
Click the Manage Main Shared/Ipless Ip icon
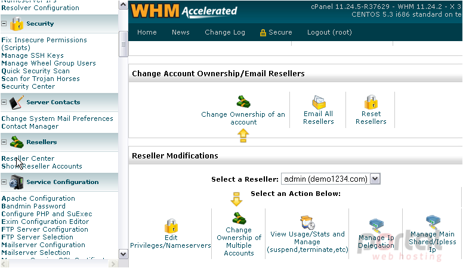pos(433,222)
